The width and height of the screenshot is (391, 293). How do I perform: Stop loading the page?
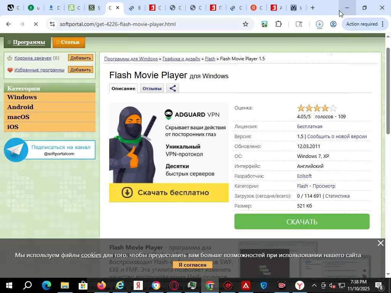tap(36, 24)
